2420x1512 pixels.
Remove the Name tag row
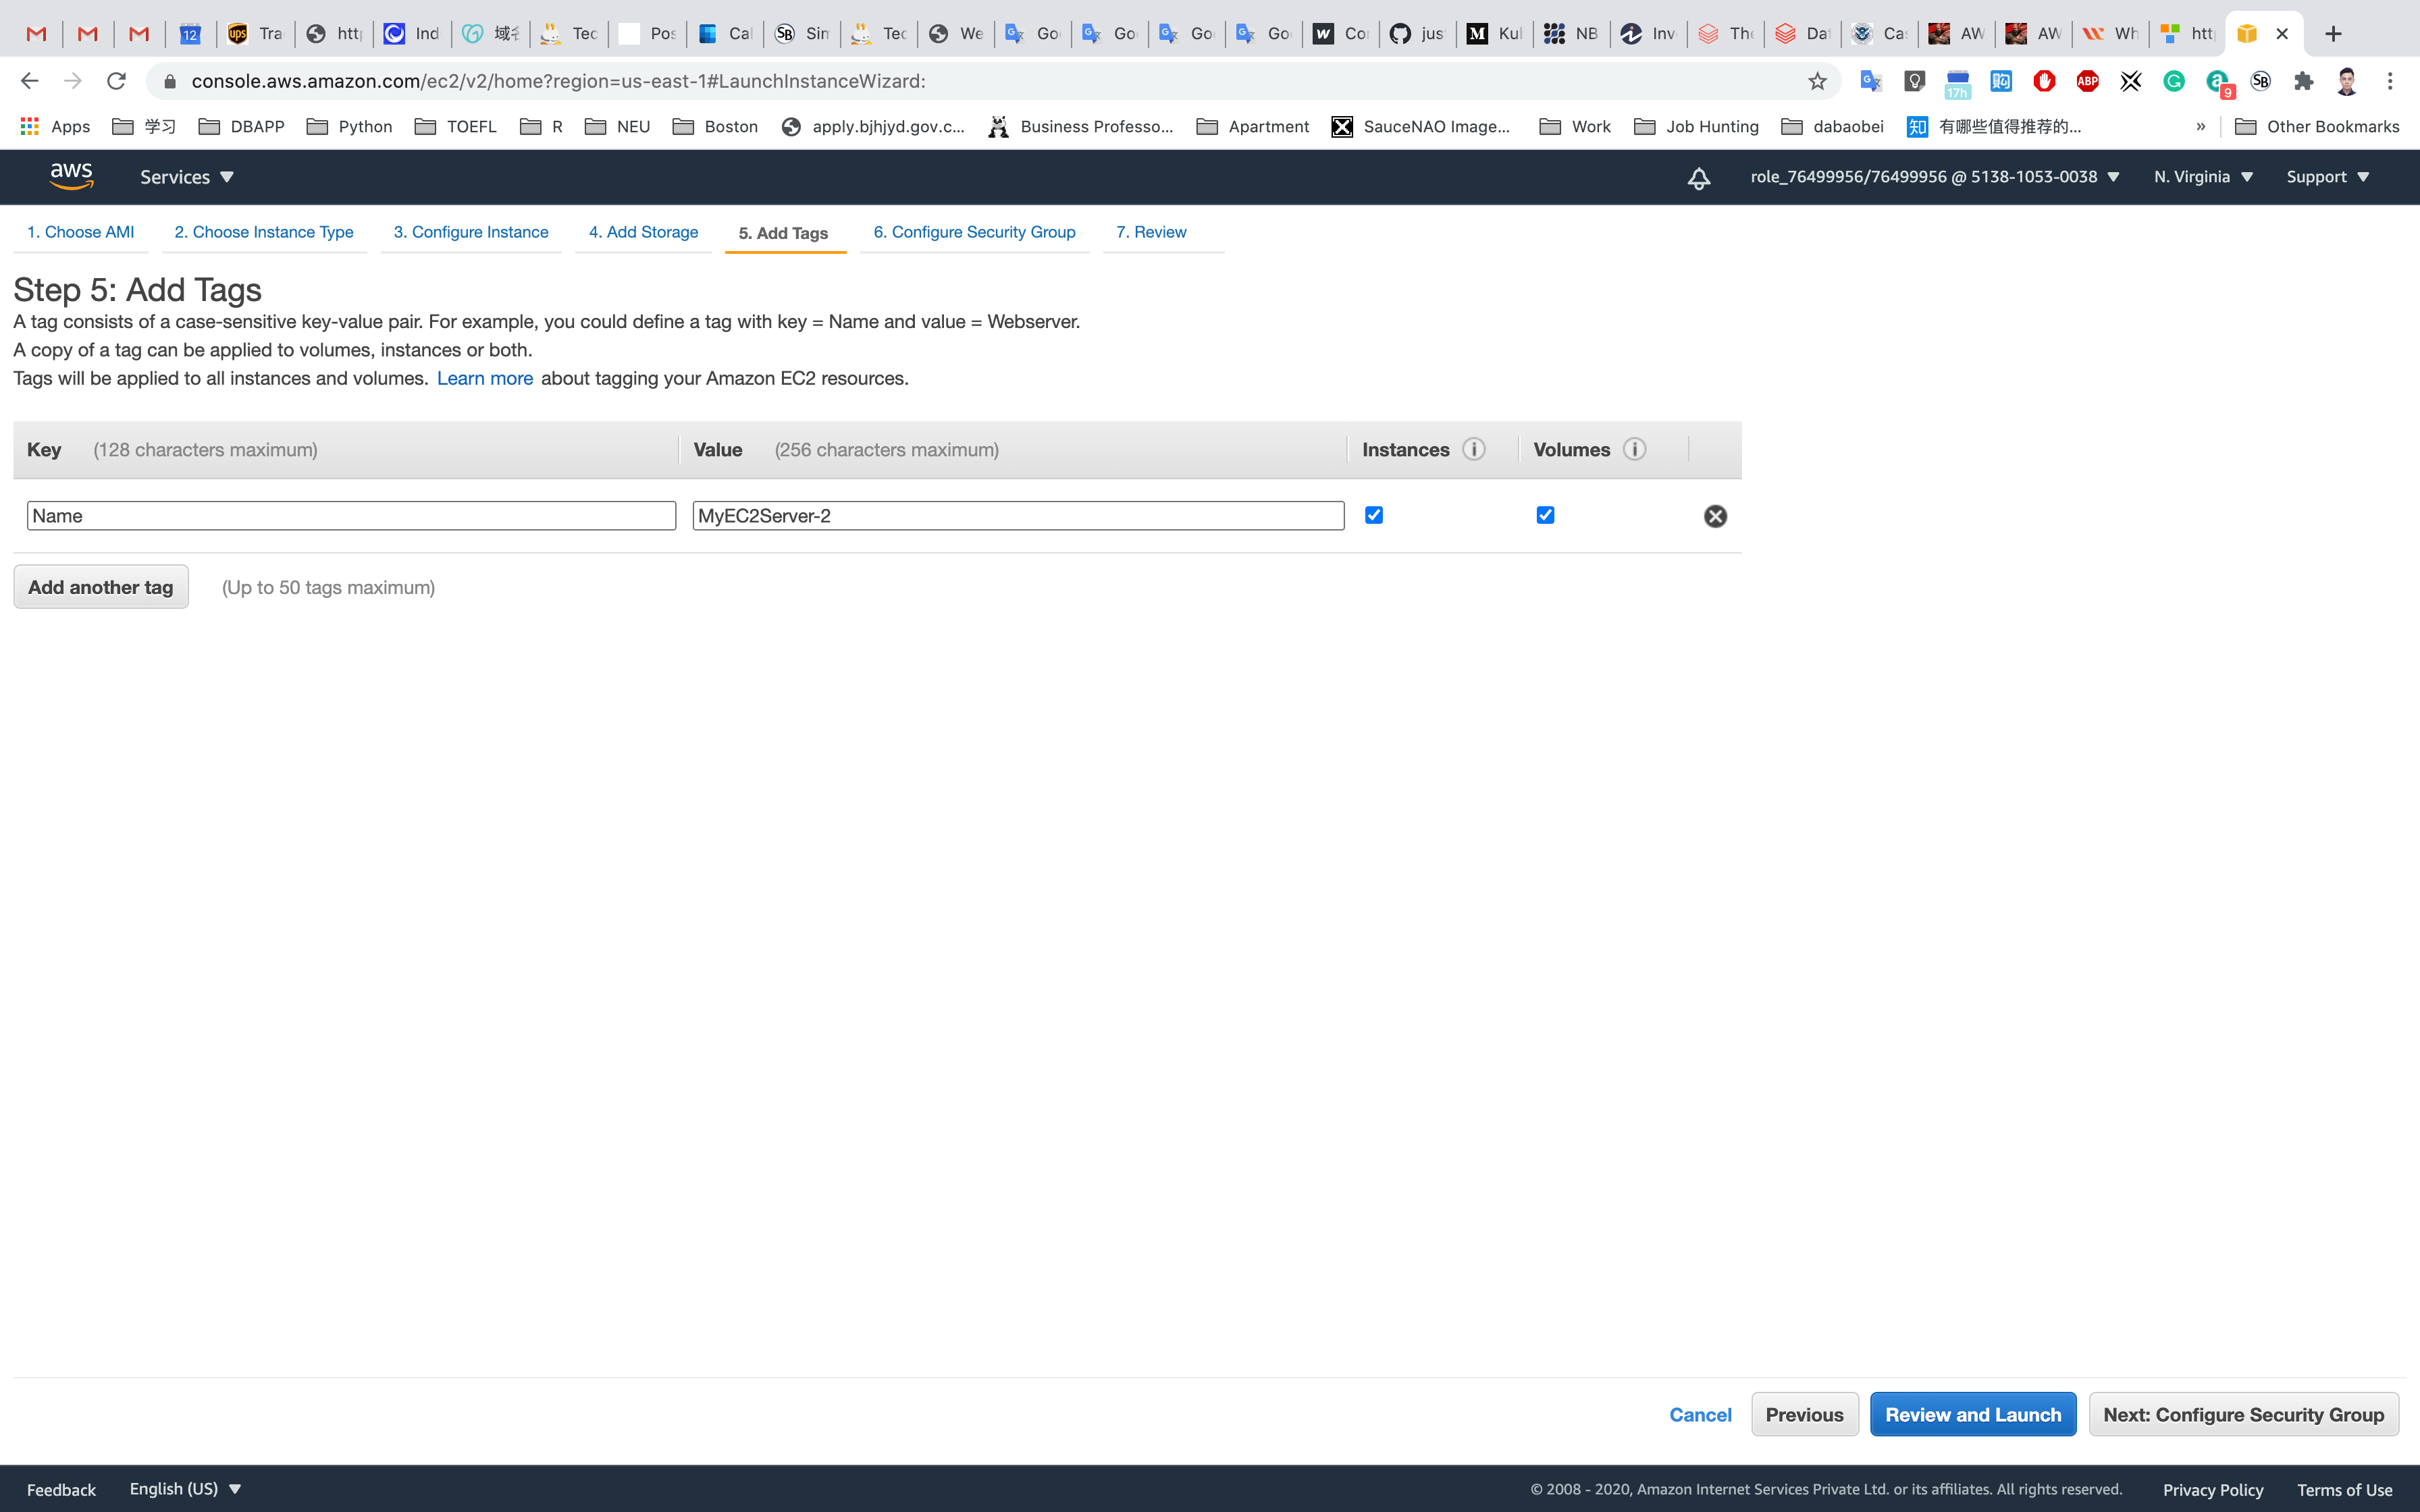point(1715,516)
